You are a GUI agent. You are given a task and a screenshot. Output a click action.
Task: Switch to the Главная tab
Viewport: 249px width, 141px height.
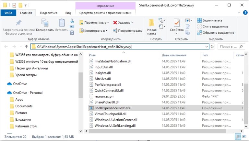(26, 13)
